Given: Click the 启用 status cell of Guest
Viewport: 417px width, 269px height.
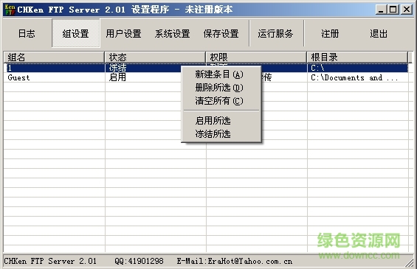Looking at the screenshot, I should coord(117,77).
